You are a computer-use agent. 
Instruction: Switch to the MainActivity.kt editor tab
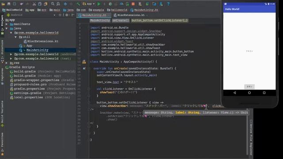tap(94, 15)
